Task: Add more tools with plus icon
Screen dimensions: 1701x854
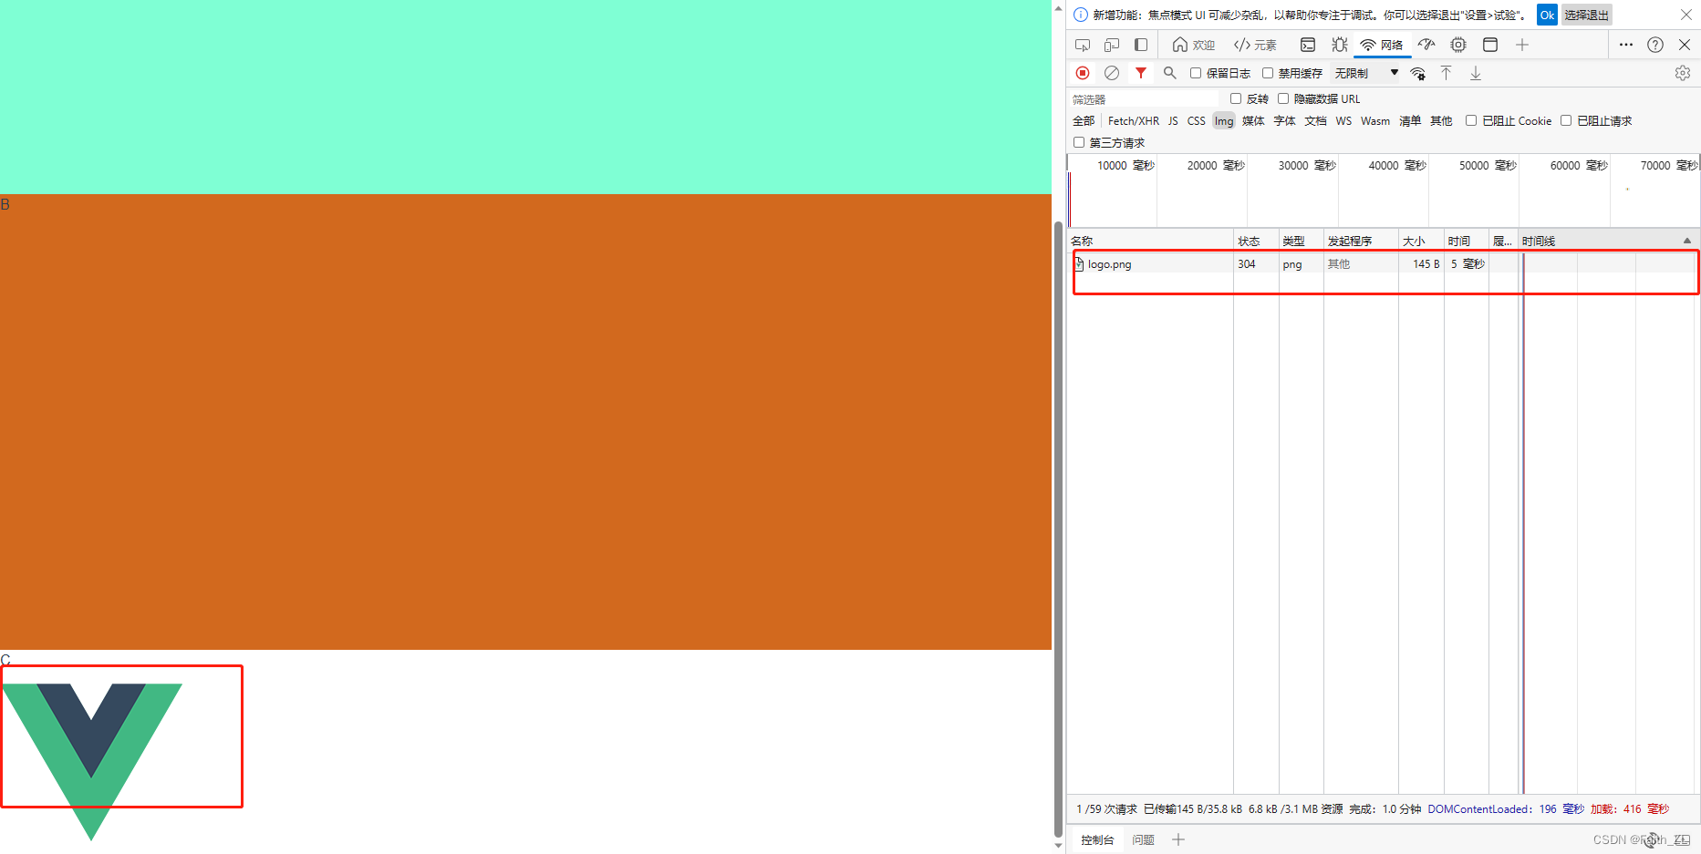Action: (1522, 45)
